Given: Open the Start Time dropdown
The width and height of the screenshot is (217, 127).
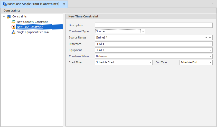Looking at the screenshot, I should point(150,62).
